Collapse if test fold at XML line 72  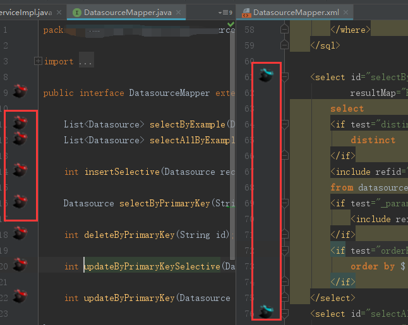point(285,251)
